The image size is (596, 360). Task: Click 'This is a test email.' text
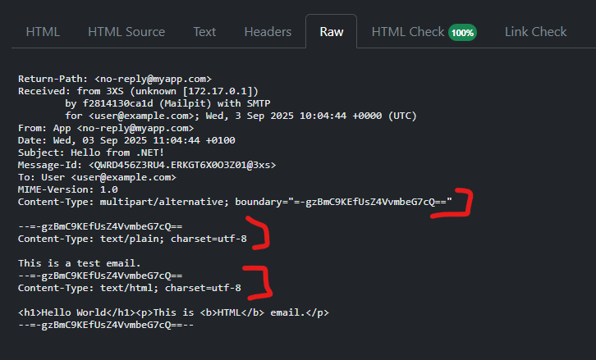point(80,263)
